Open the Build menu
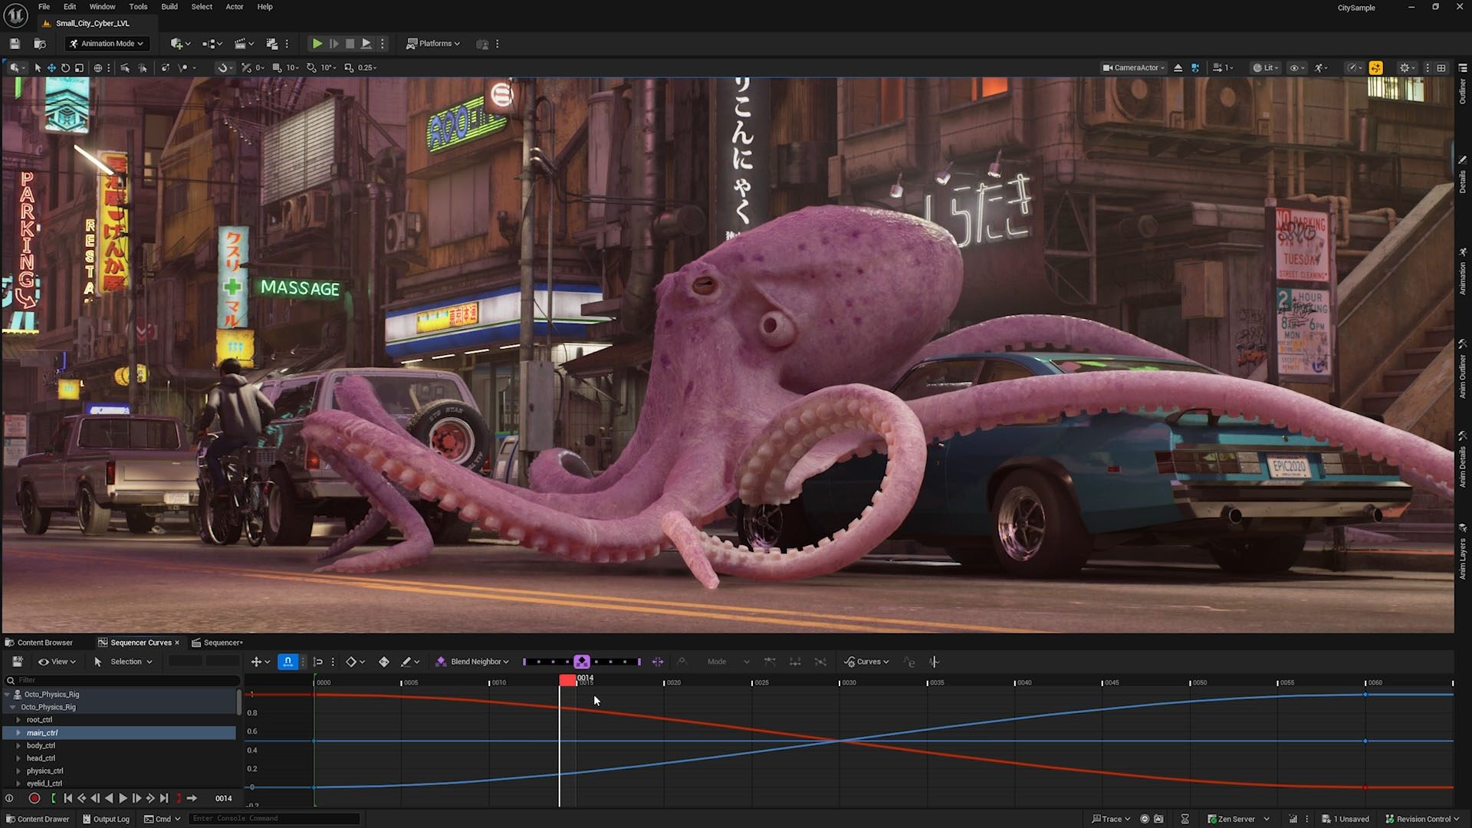Viewport: 1472px width, 828px height. [169, 7]
